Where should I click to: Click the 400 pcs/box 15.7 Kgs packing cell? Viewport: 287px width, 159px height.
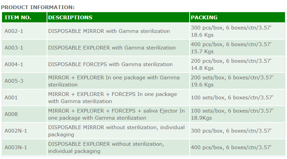coord(231,48)
